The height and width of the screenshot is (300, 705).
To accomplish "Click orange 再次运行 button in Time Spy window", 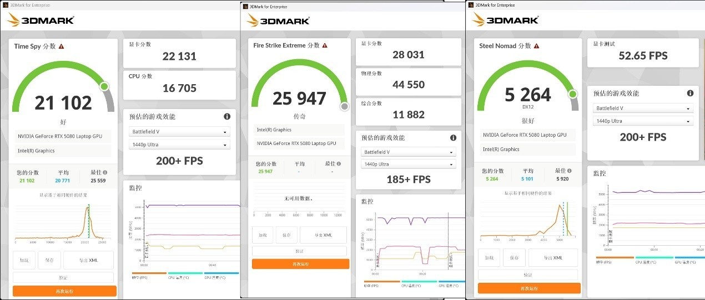I will [x=64, y=291].
